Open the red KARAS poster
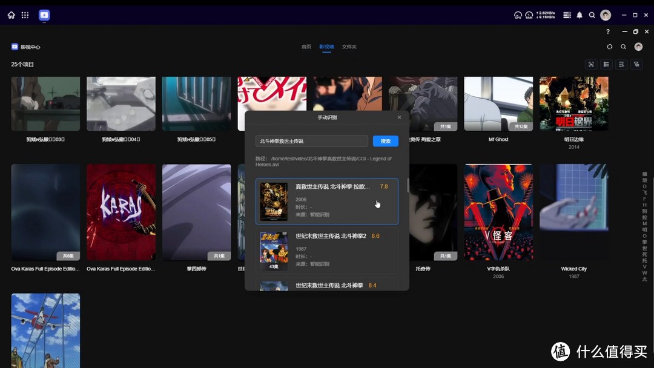Screen dimensions: 654x368 pyautogui.click(x=121, y=212)
